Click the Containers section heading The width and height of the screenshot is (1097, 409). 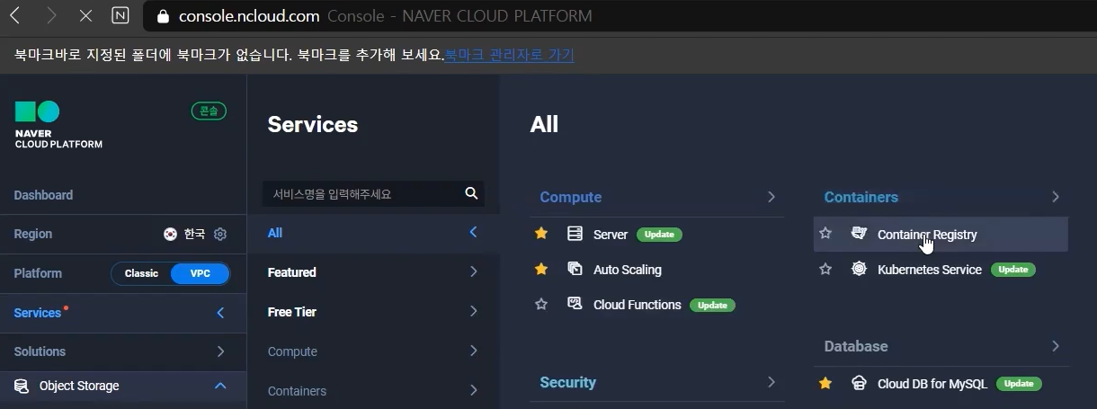(861, 197)
